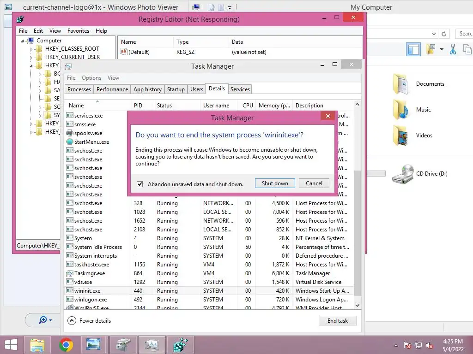Select the taskhostex.exe process icon
This screenshot has height=354, width=473.
click(x=70, y=264)
